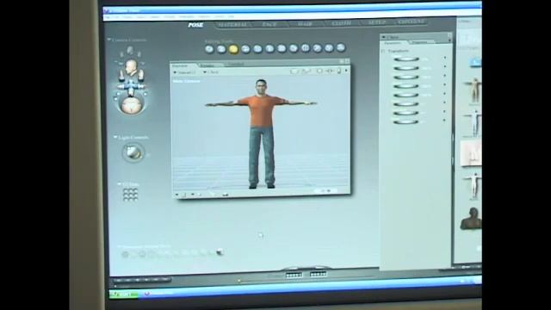Select the Direct Manipulation editing tool
The width and height of the screenshot is (551, 310).
tap(341, 47)
